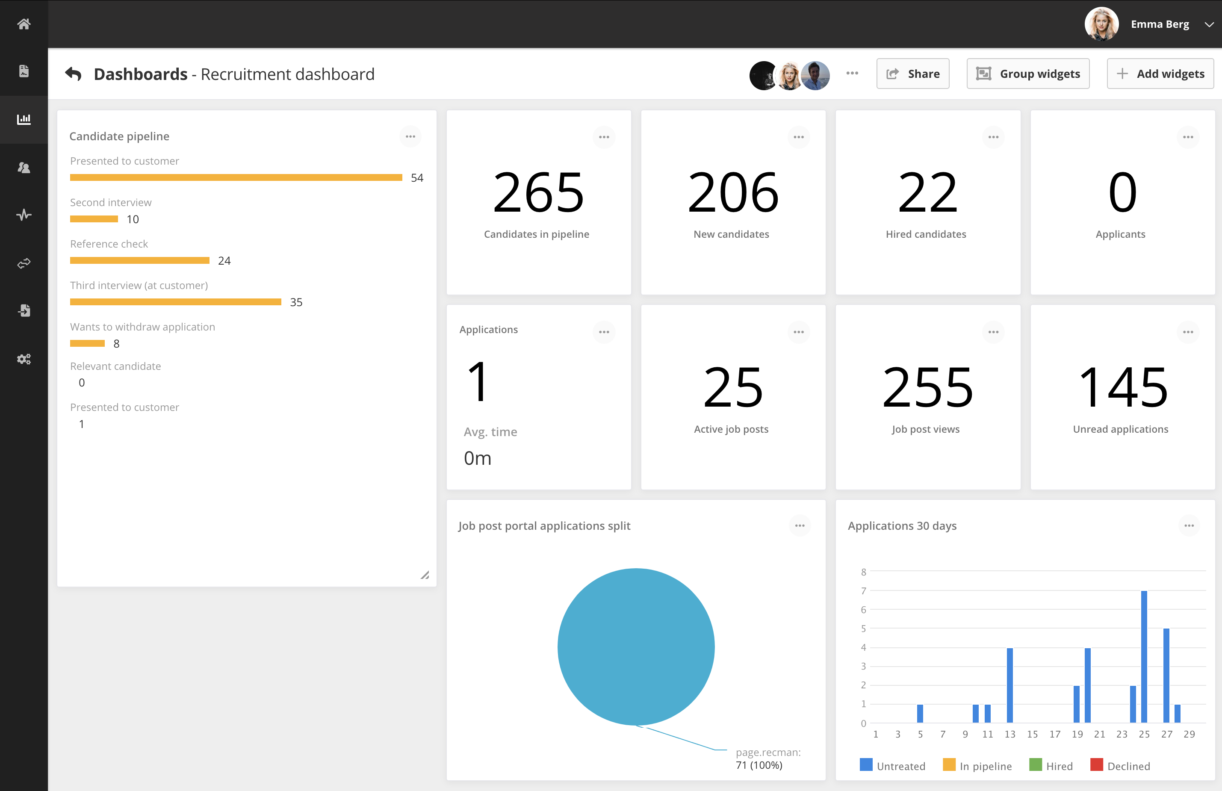Click the activity pulse sidebar icon

click(24, 215)
